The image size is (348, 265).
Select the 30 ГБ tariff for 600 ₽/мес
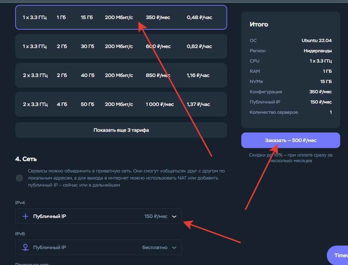(121, 46)
